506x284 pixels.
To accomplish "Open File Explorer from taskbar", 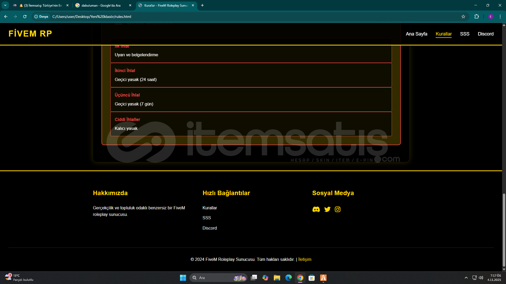I will click(277, 278).
